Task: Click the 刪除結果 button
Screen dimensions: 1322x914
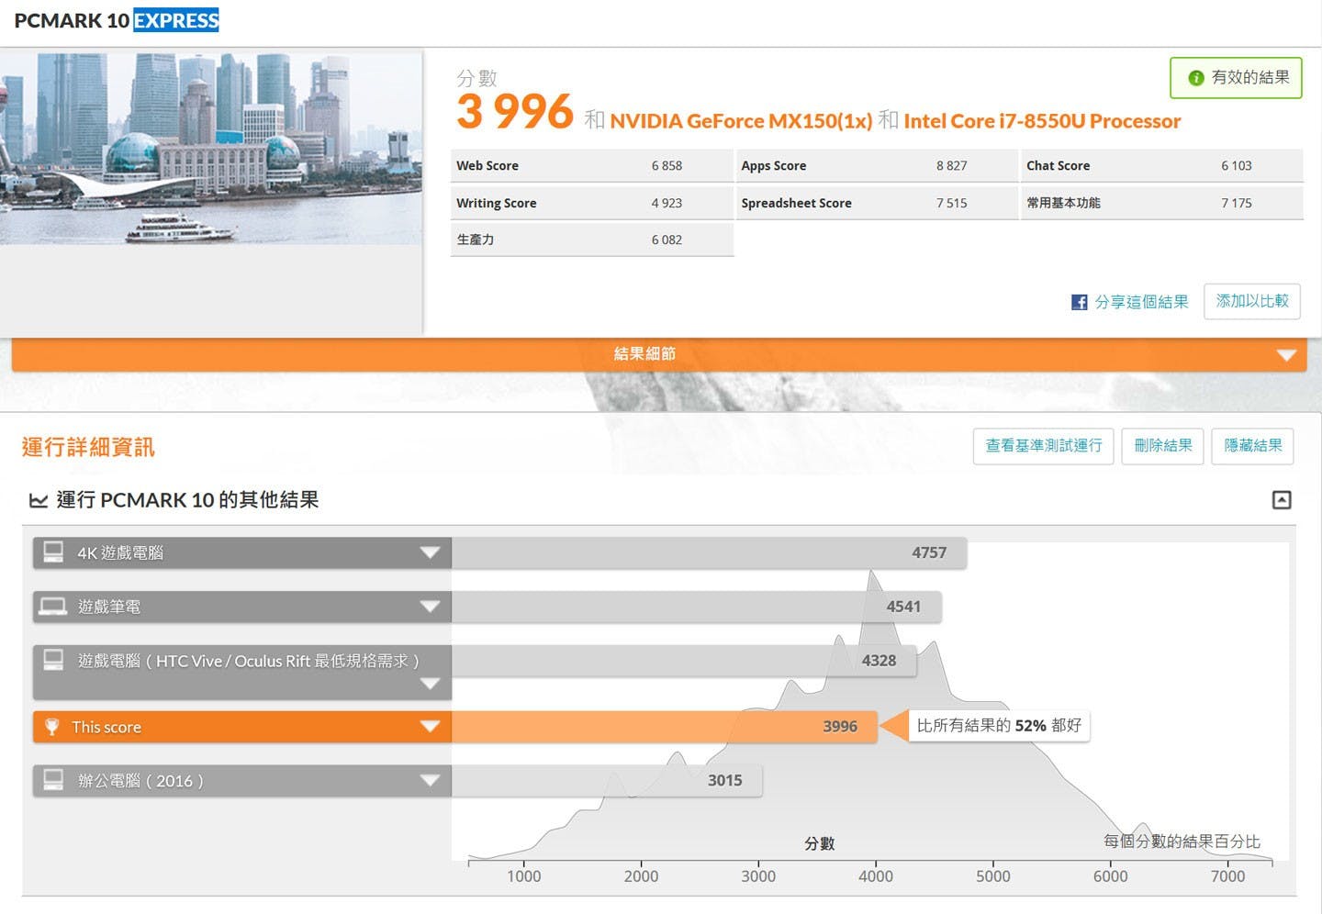Action: [1162, 446]
